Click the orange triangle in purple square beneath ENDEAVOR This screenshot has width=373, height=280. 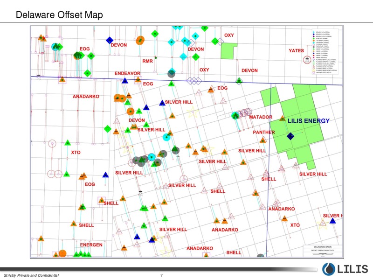[138, 80]
